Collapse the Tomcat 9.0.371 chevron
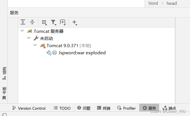The image size is (190, 116). coord(35,45)
